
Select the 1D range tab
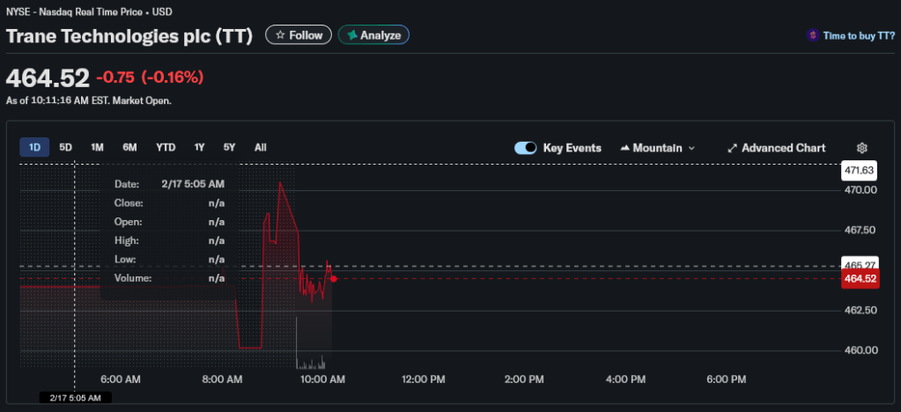click(x=34, y=148)
